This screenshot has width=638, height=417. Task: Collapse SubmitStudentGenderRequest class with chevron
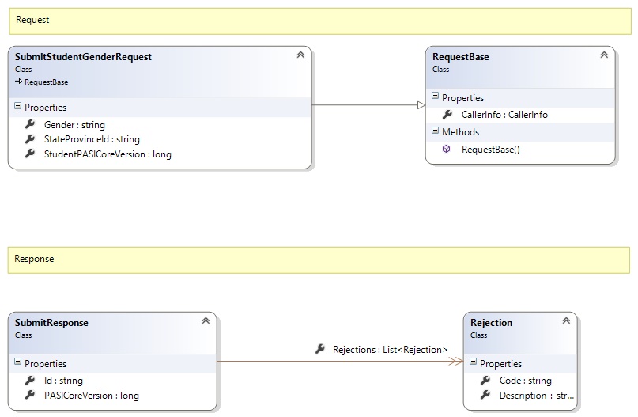click(300, 55)
